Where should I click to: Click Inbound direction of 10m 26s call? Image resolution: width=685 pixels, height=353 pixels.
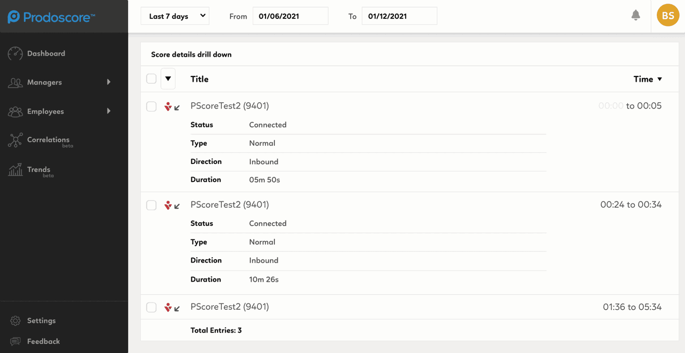[264, 261]
